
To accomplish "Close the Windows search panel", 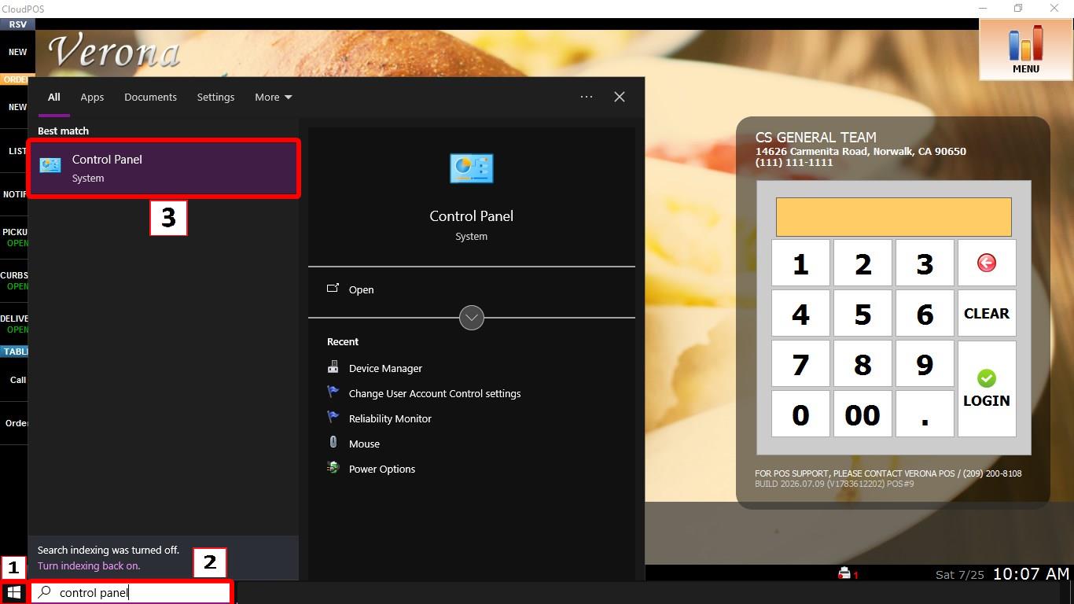I will point(620,97).
